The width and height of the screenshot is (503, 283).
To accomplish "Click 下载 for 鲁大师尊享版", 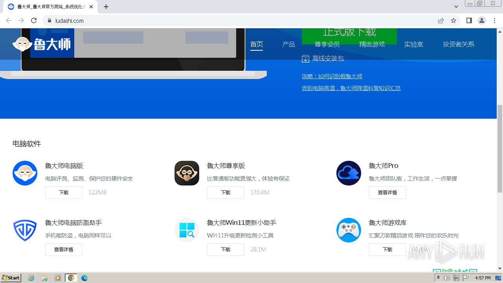I will [x=226, y=193].
